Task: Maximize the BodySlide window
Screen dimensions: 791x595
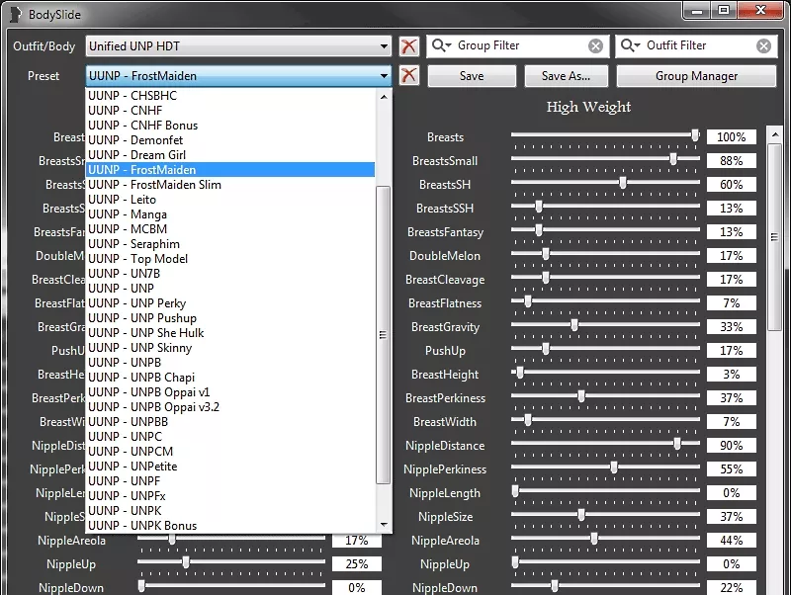Action: click(x=724, y=11)
